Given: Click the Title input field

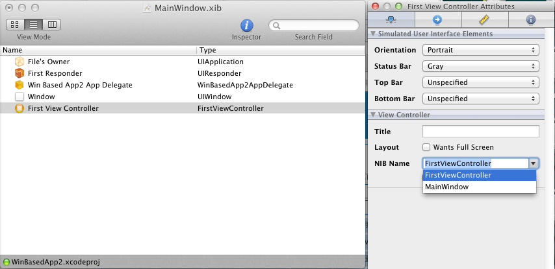Looking at the screenshot, I should tap(481, 132).
